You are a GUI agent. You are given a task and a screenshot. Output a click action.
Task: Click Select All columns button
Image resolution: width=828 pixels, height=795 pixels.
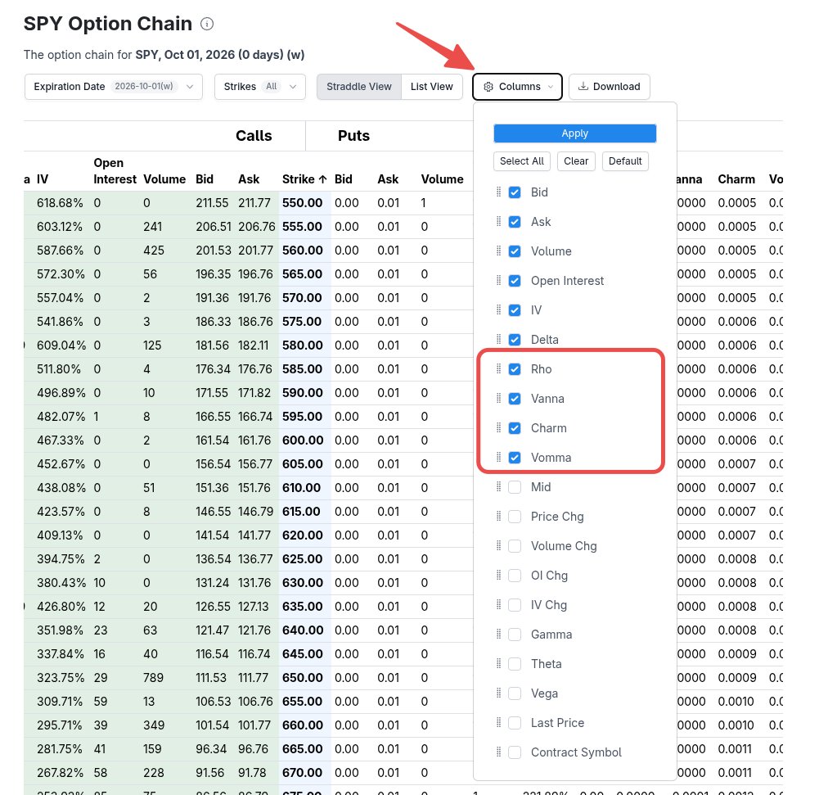pyautogui.click(x=522, y=161)
